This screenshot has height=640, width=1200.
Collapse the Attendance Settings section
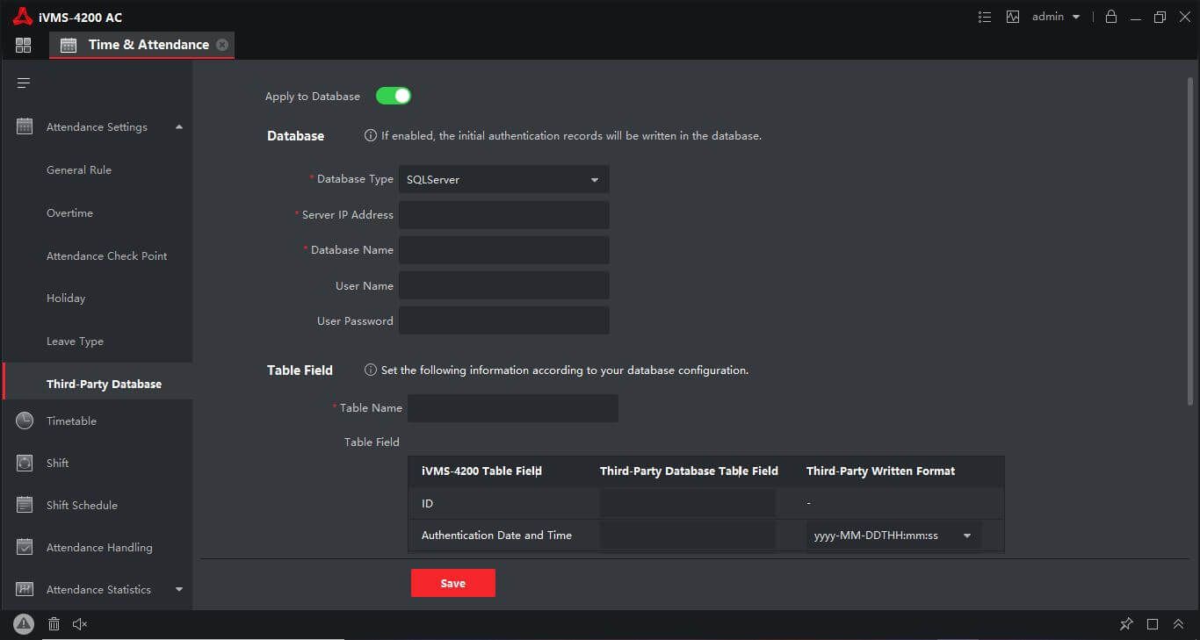pos(179,126)
